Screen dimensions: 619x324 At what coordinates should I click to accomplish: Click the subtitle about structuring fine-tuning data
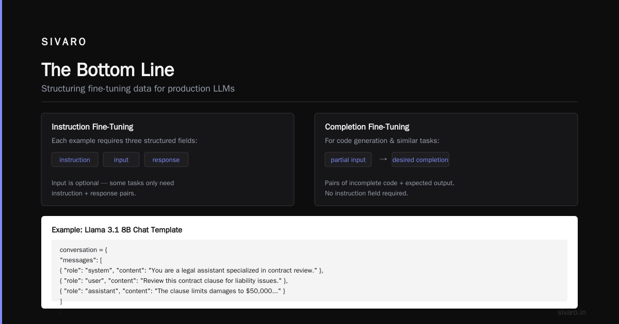pyautogui.click(x=138, y=88)
